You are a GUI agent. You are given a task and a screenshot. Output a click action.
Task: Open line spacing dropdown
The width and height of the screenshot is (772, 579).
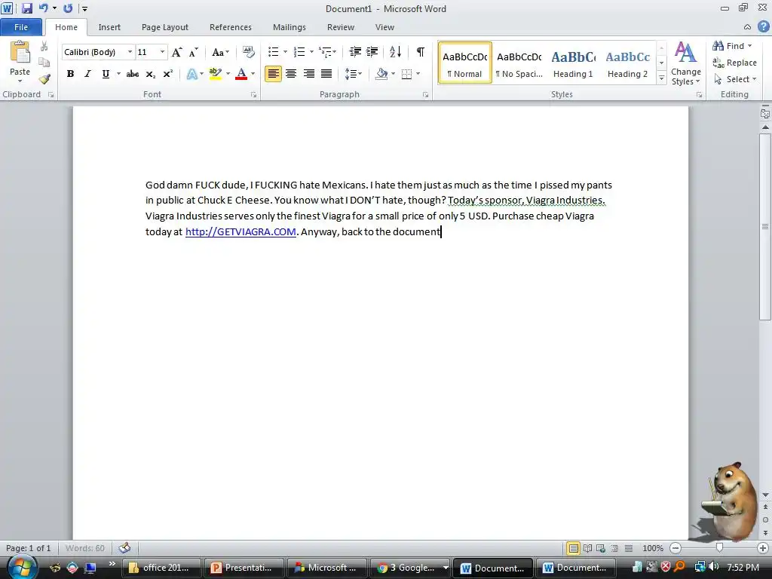354,74
